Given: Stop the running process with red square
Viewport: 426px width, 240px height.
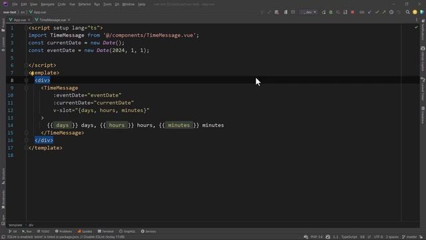Looking at the screenshot, I should coord(352,12).
